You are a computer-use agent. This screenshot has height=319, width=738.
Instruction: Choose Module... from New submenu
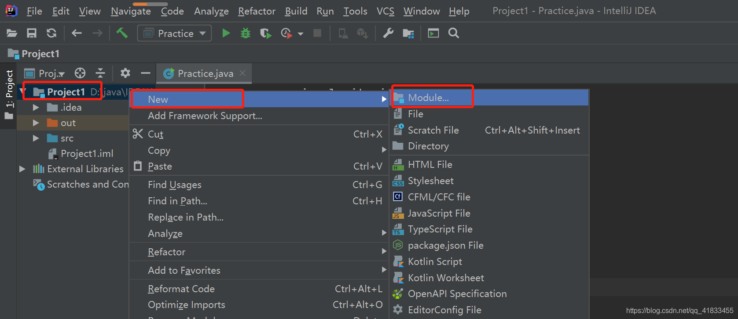489,98
